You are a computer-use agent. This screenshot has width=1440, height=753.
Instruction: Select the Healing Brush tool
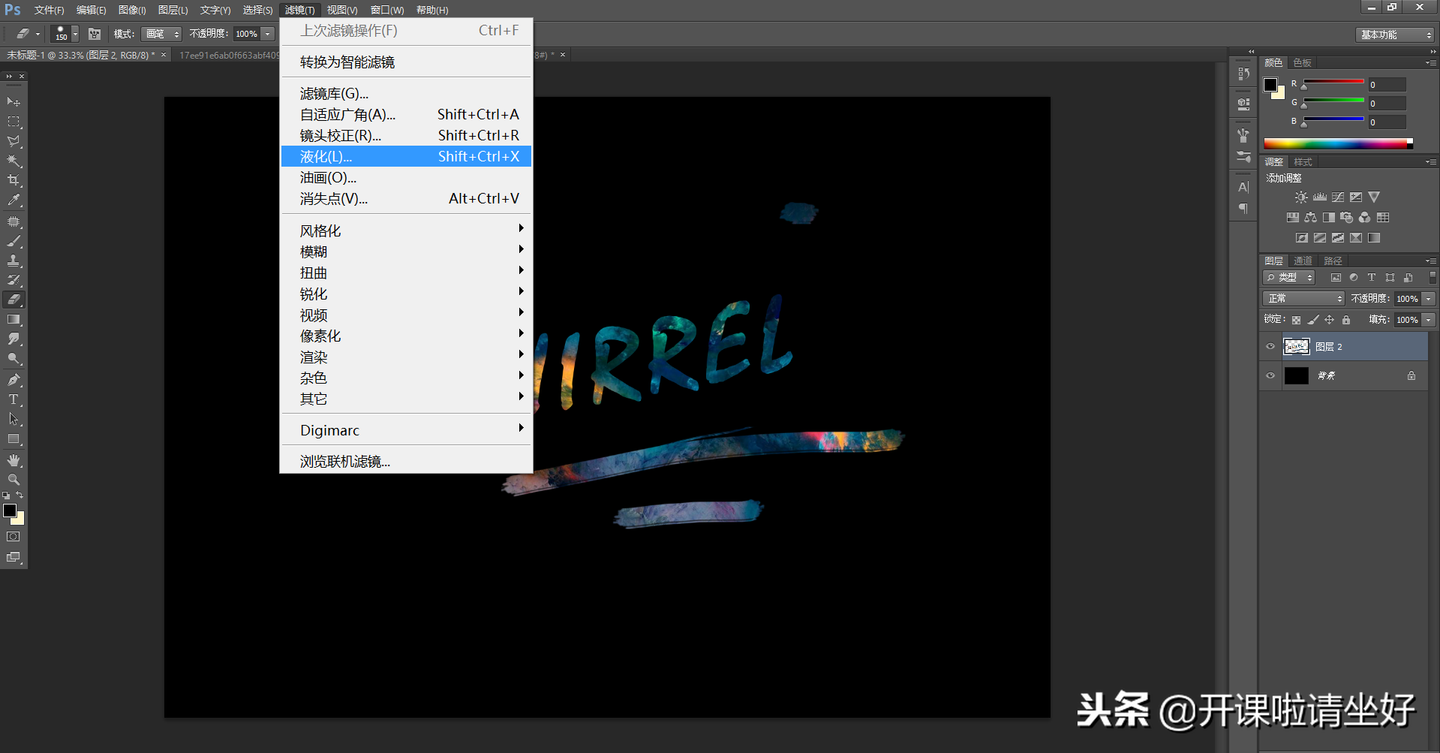pos(14,221)
